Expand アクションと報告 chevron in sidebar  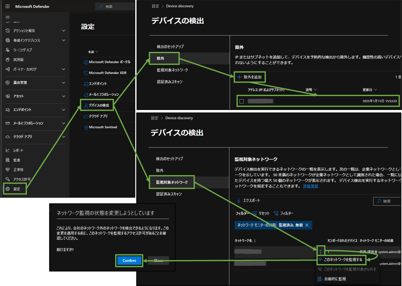[64, 31]
